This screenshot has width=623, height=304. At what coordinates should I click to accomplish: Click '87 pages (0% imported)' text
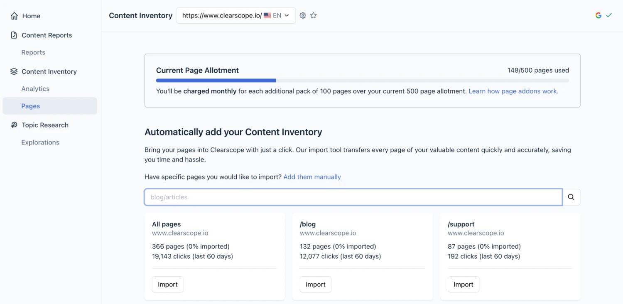[x=484, y=246]
